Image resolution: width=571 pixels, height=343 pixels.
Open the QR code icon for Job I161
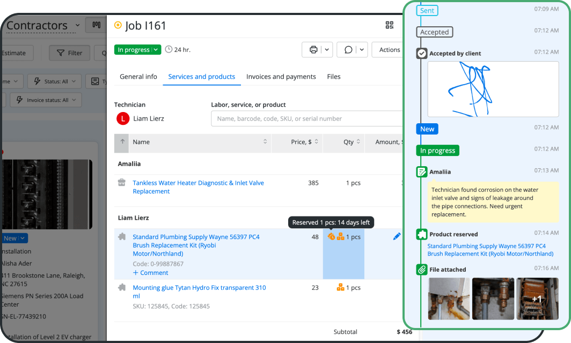(x=389, y=25)
